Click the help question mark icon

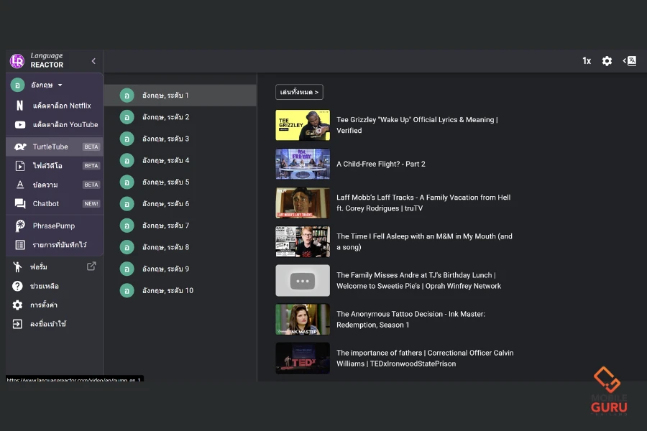coord(17,286)
